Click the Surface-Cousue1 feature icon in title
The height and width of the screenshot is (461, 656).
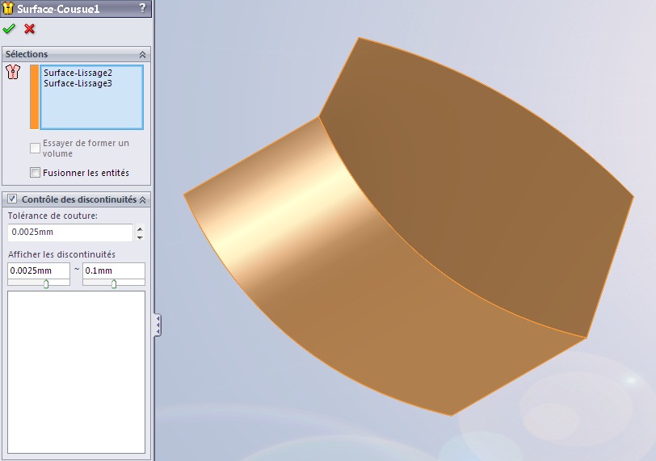8,8
